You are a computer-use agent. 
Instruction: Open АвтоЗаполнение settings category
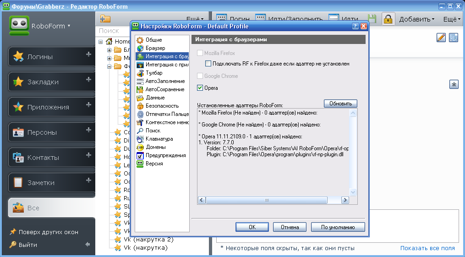(161, 81)
